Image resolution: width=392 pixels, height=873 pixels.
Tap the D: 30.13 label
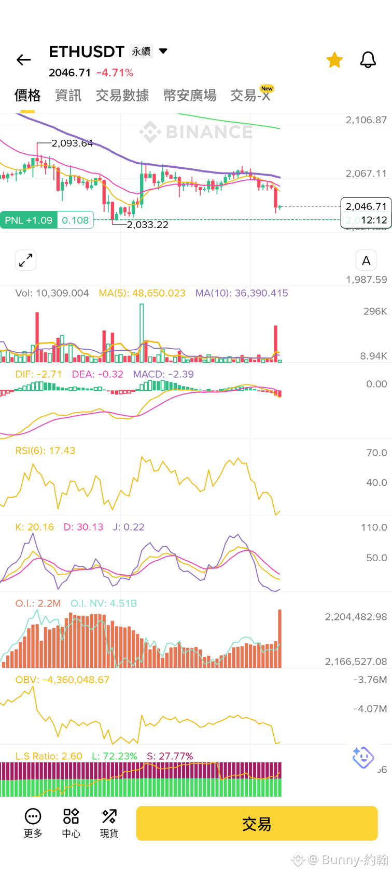[83, 527]
